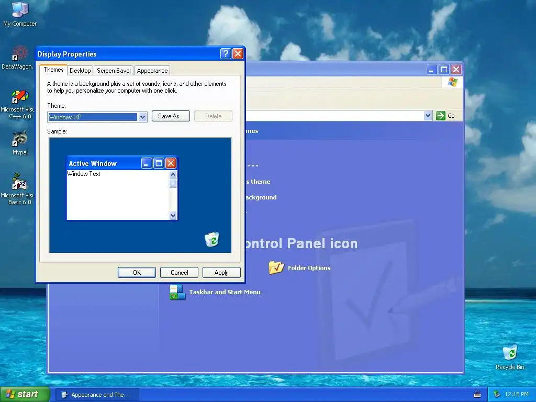
Task: Open Taskbar and Start Menu link
Action: [x=225, y=292]
